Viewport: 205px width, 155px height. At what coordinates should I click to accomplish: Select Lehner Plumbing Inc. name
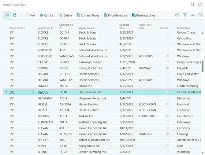click(x=92, y=152)
